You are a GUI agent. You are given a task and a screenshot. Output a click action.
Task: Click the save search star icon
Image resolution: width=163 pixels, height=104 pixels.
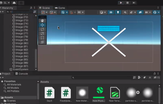[x=150, y=78]
